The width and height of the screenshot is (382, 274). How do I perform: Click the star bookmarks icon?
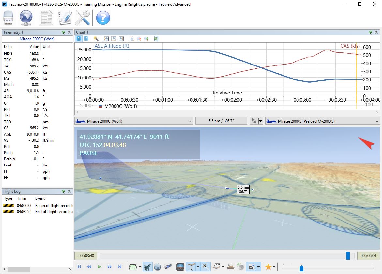coord(268,267)
